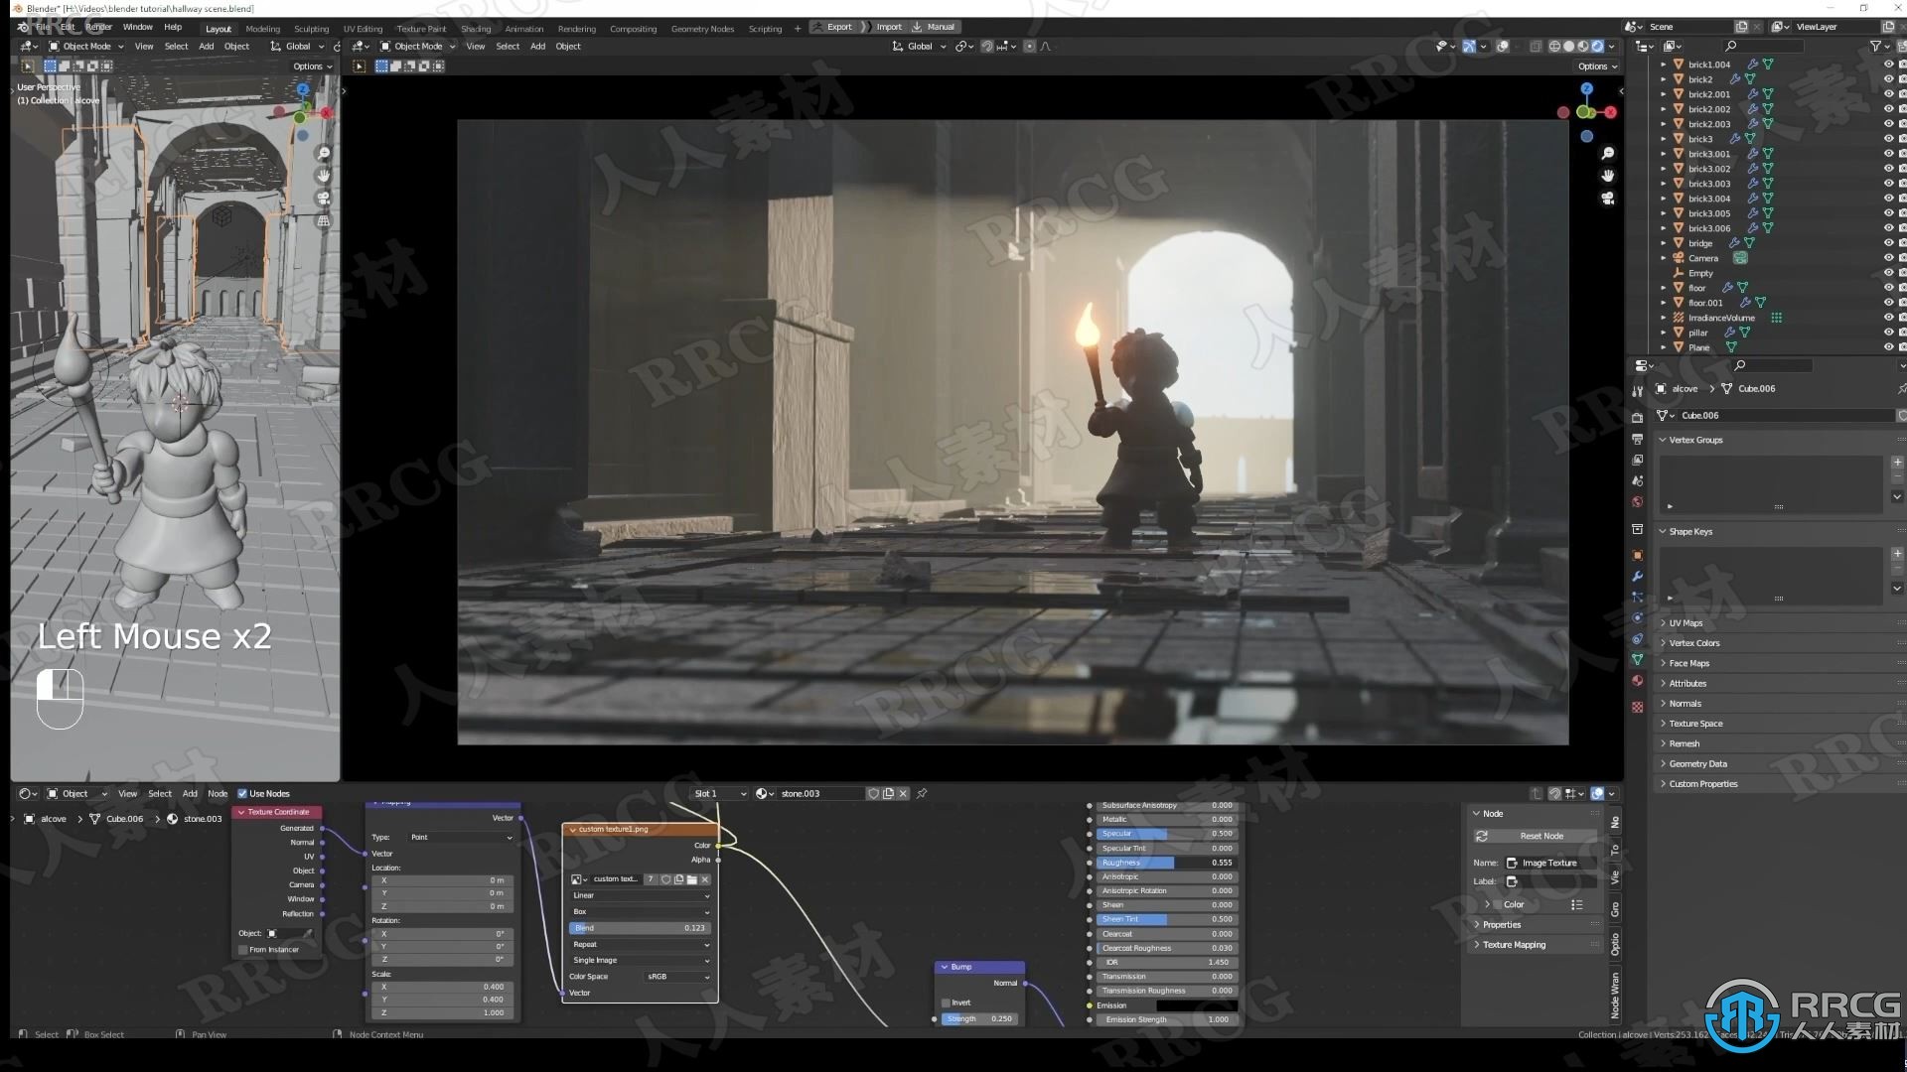The height and width of the screenshot is (1072, 1907).
Task: Enable Use Nodes checkbox
Action: click(242, 793)
